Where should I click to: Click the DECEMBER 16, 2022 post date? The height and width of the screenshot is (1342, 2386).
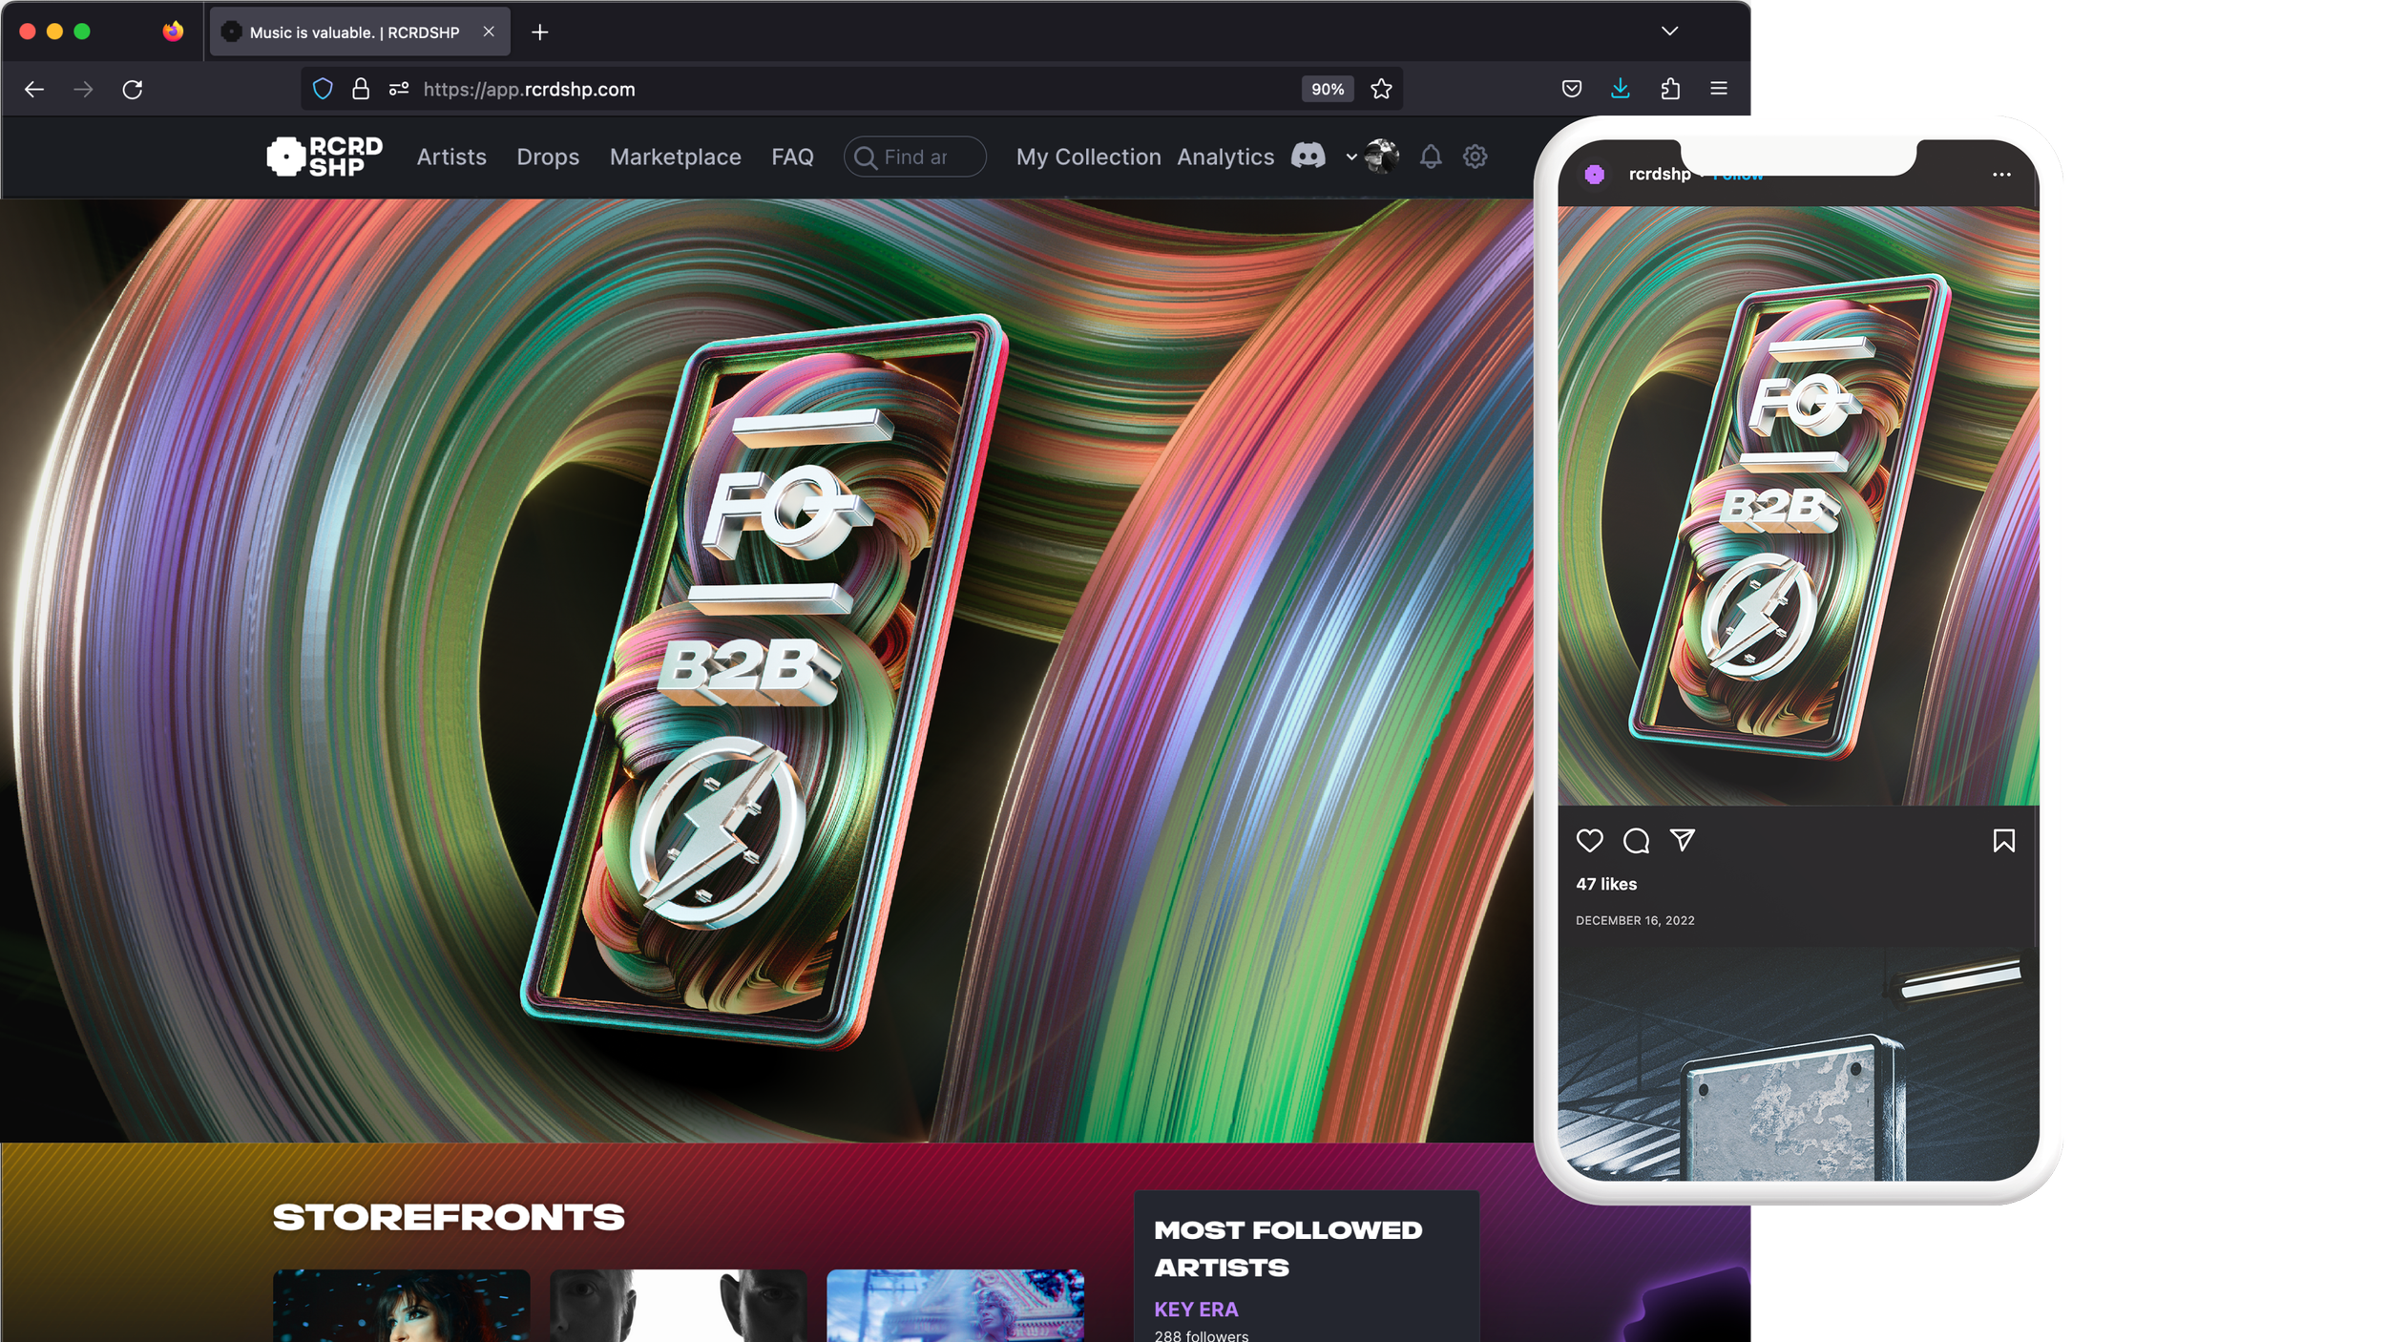(x=1635, y=920)
